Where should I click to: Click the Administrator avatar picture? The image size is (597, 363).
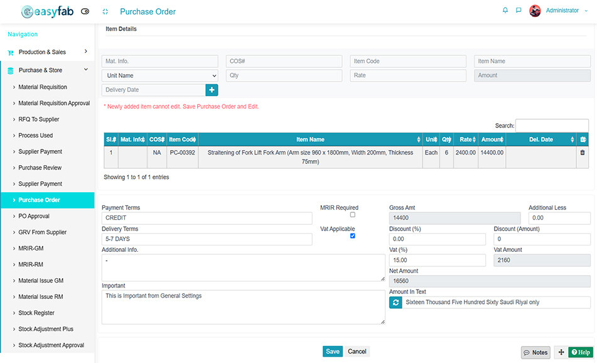coord(535,11)
